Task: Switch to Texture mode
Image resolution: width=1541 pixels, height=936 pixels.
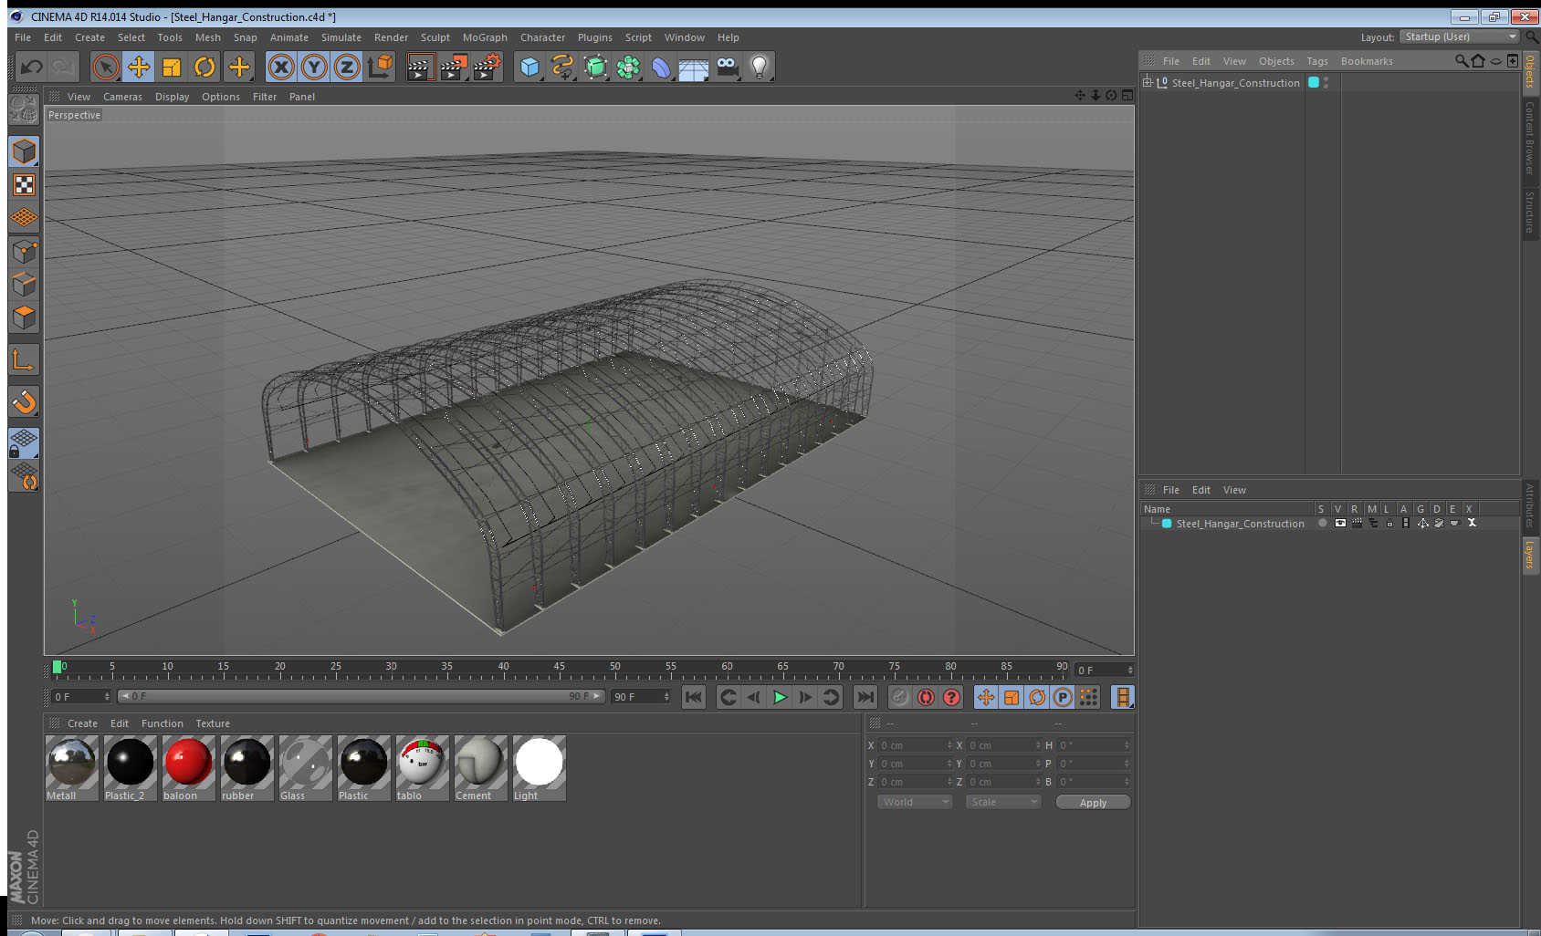Action: click(24, 185)
